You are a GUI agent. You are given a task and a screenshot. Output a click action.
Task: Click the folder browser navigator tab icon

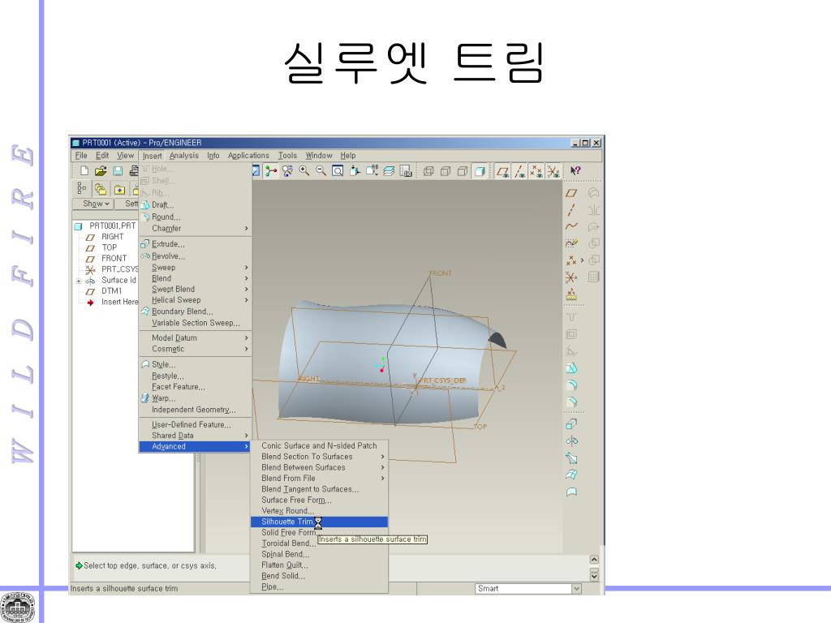pos(100,188)
